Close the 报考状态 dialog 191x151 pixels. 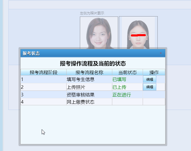[161, 53]
